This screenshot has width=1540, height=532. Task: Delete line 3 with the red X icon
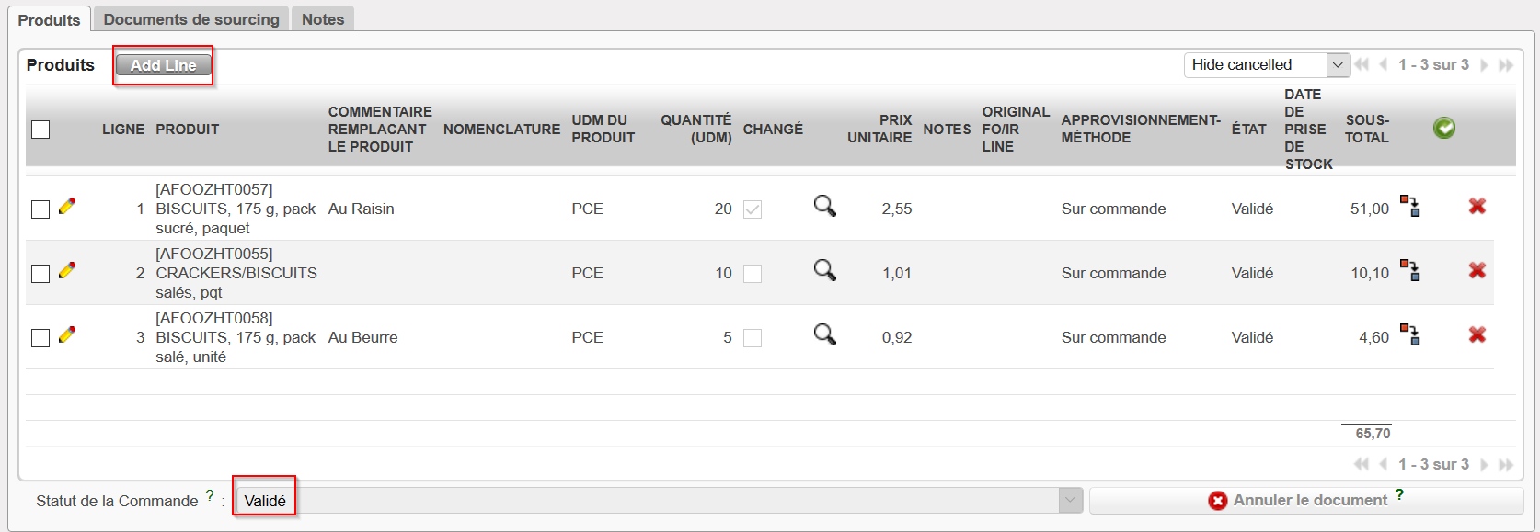click(x=1477, y=335)
